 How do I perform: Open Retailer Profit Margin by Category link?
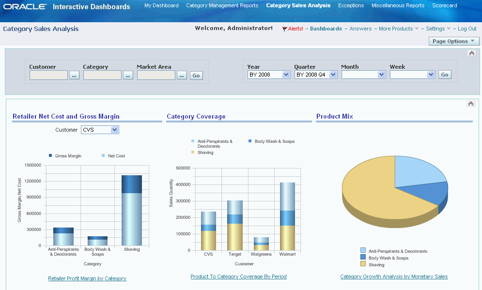pyautogui.click(x=87, y=278)
